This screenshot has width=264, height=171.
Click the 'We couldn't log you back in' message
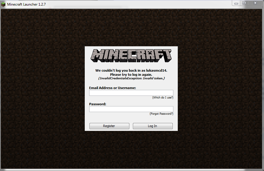point(131,70)
